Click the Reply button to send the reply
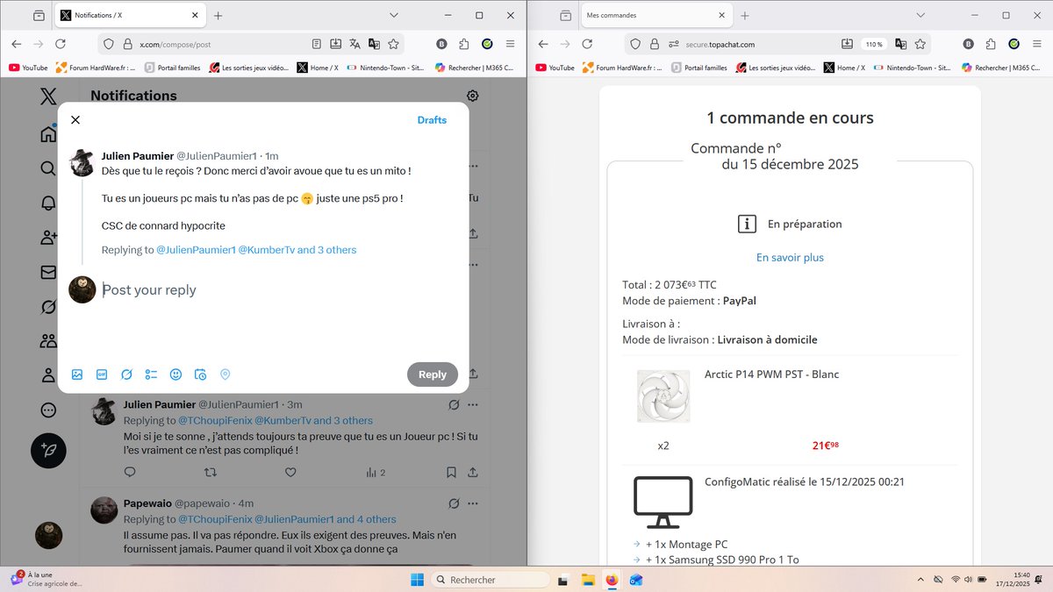The image size is (1053, 592). click(433, 374)
